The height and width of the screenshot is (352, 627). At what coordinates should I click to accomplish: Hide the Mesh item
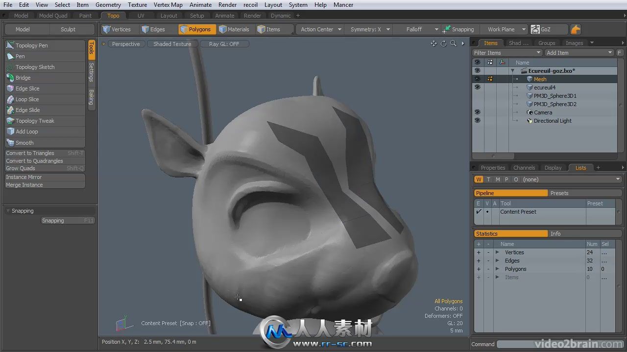[x=477, y=79]
